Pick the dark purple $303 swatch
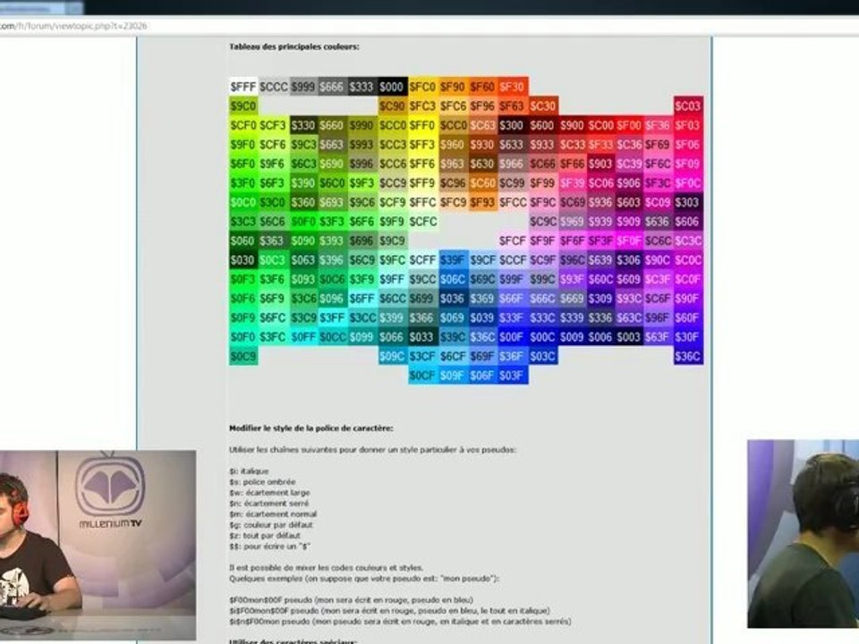 point(688,202)
